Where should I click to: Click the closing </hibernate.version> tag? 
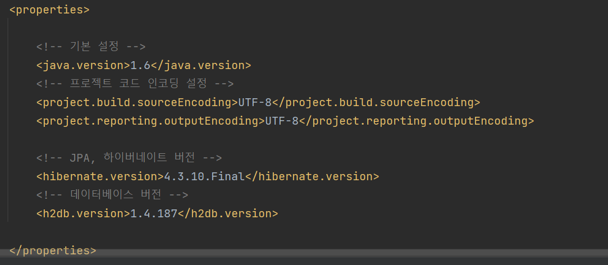[x=312, y=176]
